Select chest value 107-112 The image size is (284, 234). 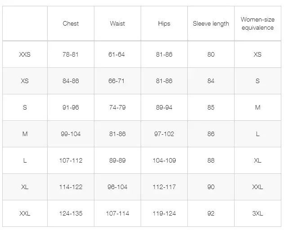tap(71, 160)
